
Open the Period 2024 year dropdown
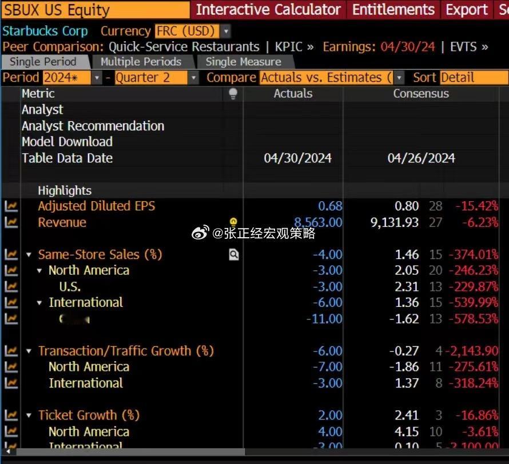[x=97, y=78]
